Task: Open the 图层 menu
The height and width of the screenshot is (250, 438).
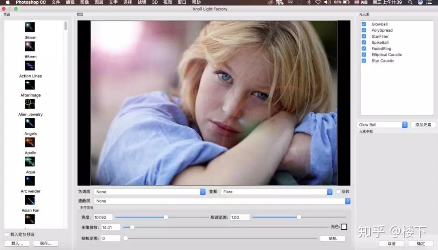Action: 99,2
